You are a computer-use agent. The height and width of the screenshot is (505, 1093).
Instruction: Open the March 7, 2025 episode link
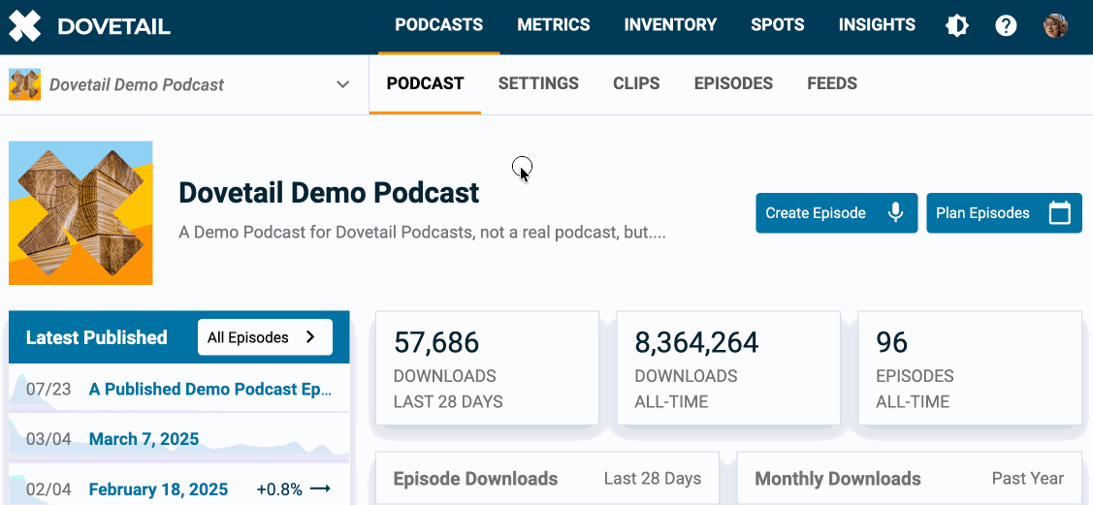[x=144, y=439]
